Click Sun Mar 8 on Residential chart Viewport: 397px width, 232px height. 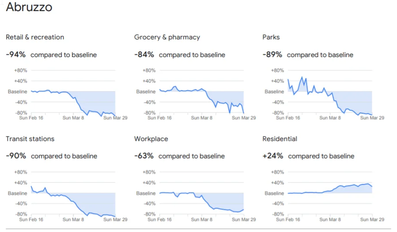coord(330,219)
